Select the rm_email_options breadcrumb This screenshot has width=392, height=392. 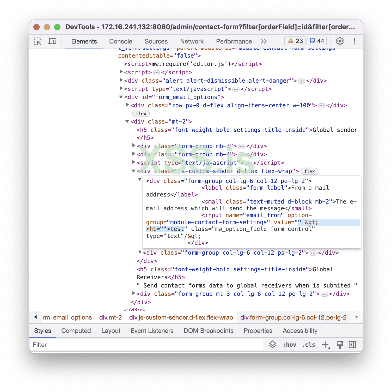(x=67, y=317)
